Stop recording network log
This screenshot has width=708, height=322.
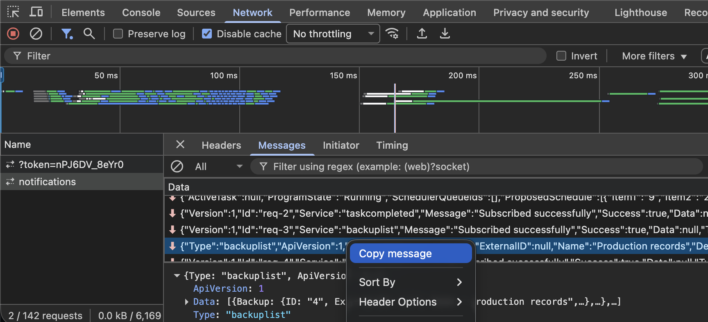tap(13, 34)
